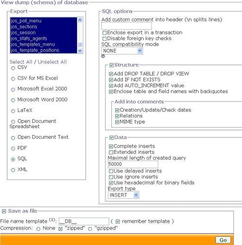This screenshot has width=242, height=245.
Task: Click the table list scroll up arrow
Action: coord(80,20)
